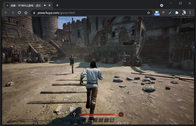Open the Extensions puzzle menu

[x=177, y=13]
